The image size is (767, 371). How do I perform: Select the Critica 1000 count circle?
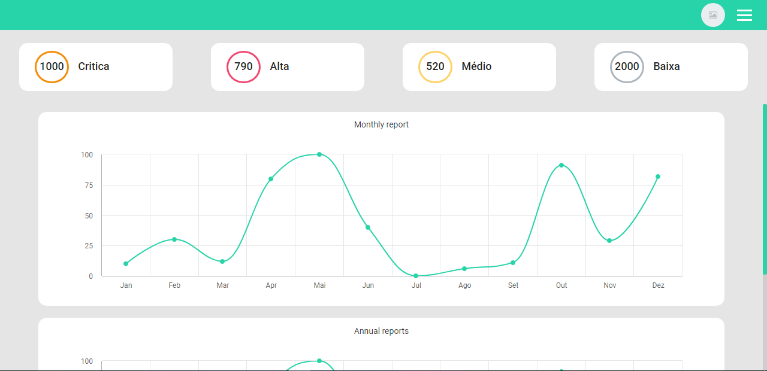[52, 66]
